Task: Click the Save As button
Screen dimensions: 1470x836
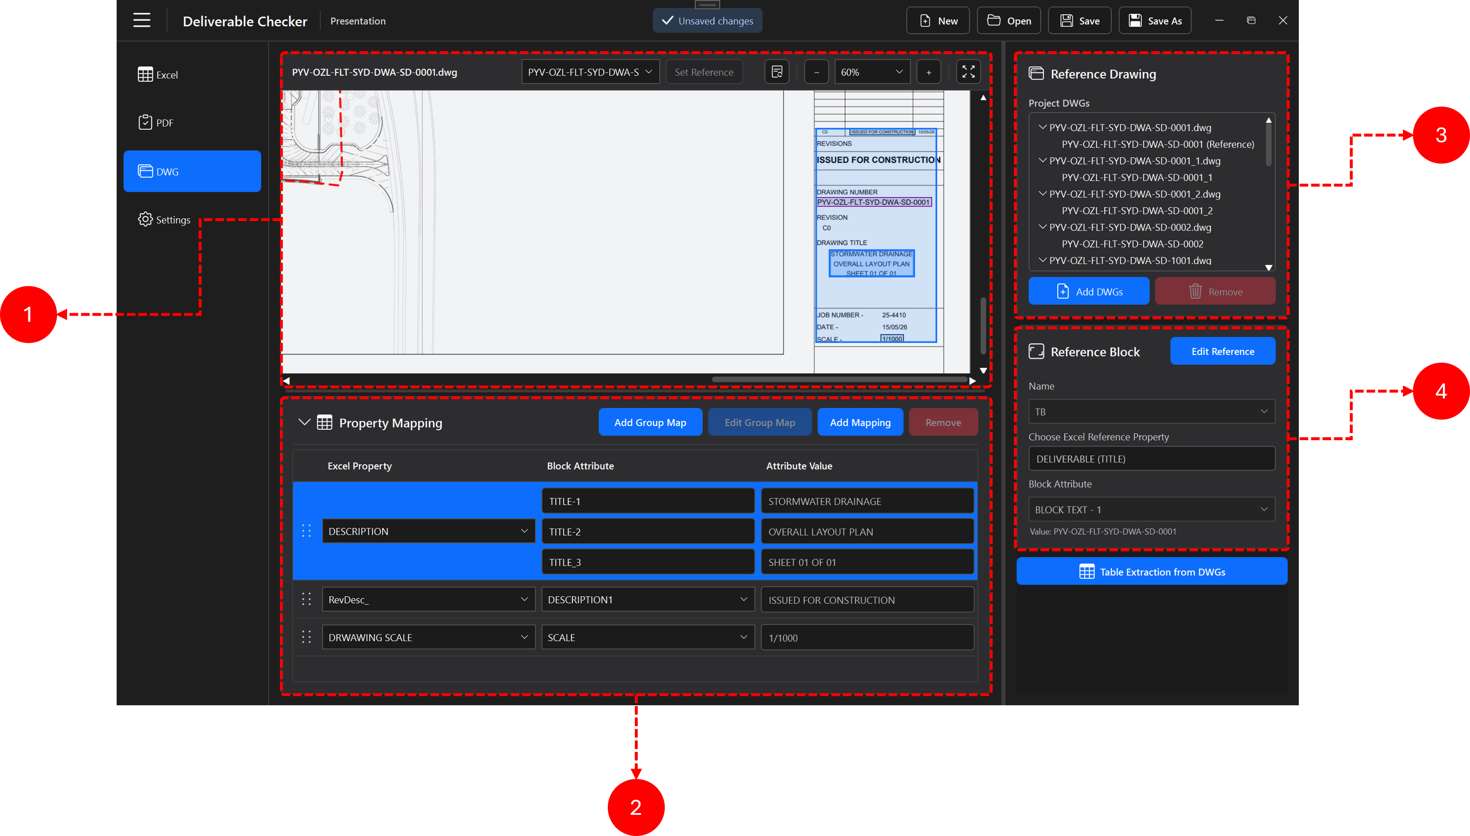Action: click(x=1155, y=21)
